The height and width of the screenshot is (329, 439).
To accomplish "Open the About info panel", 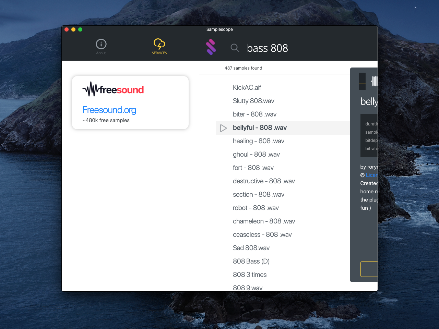I will pyautogui.click(x=101, y=46).
